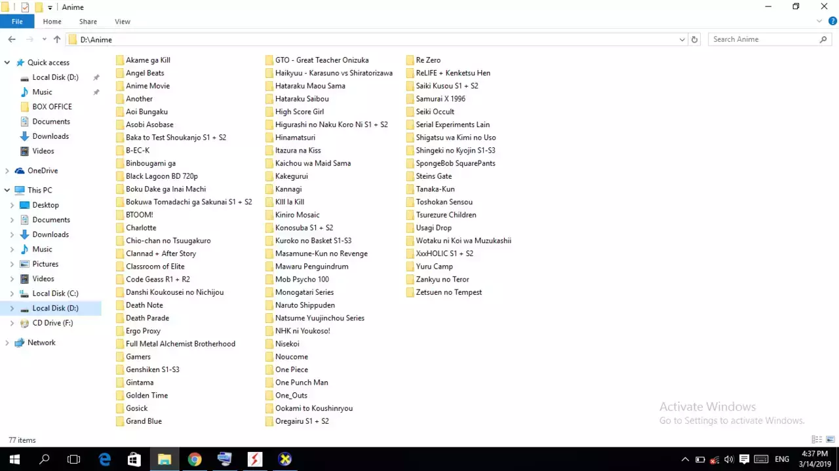Screen dimensions: 839x471
Task: Select GTO - Great Teacher Onizuka folder
Action: click(x=317, y=60)
